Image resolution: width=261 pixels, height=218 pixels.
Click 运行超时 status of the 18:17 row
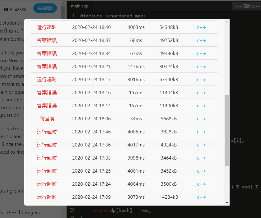pos(47,80)
